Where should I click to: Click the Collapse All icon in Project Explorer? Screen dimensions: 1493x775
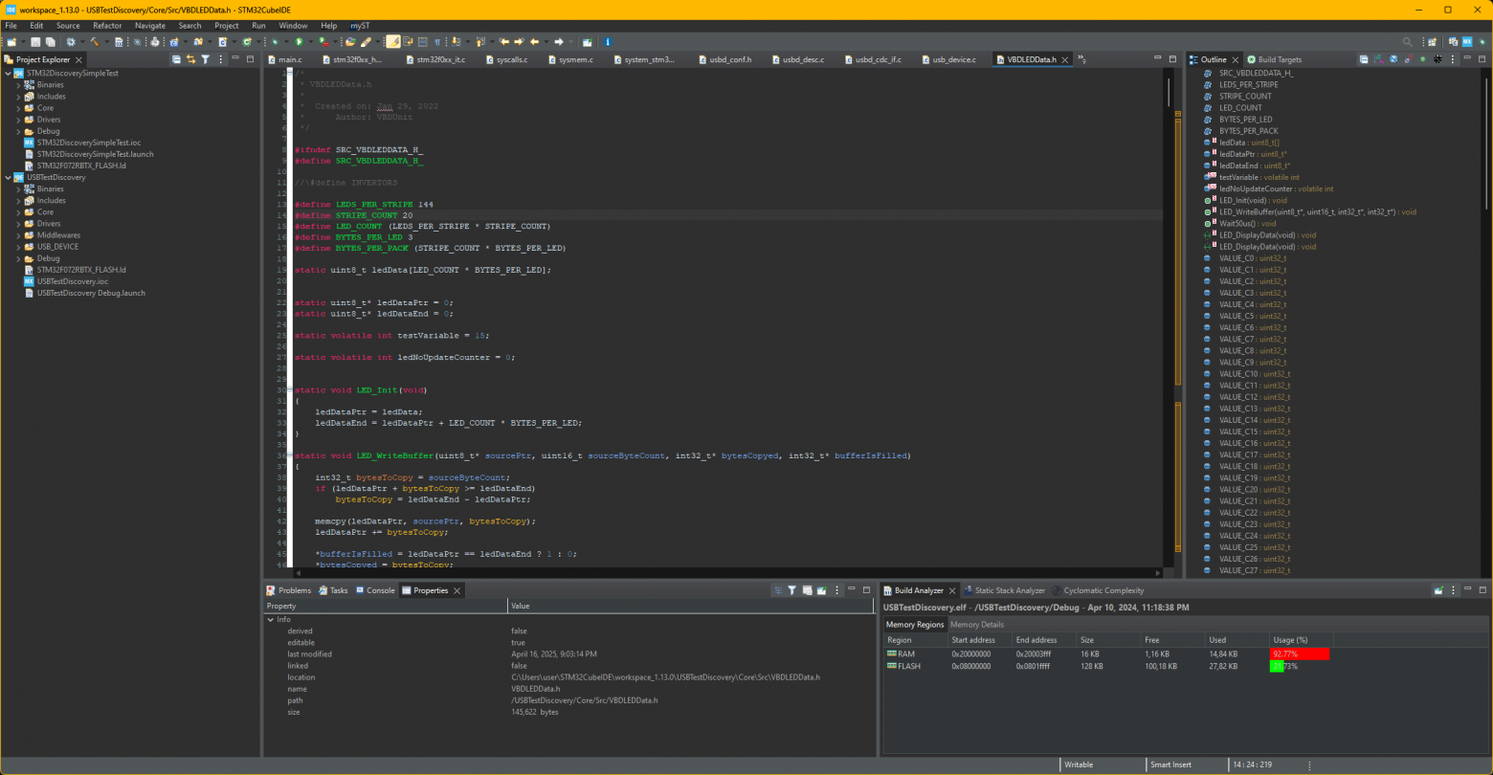point(176,59)
